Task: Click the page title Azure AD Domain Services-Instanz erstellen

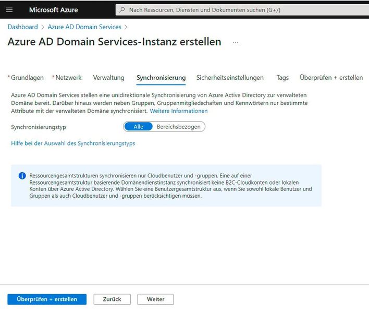Action: pos(114,42)
